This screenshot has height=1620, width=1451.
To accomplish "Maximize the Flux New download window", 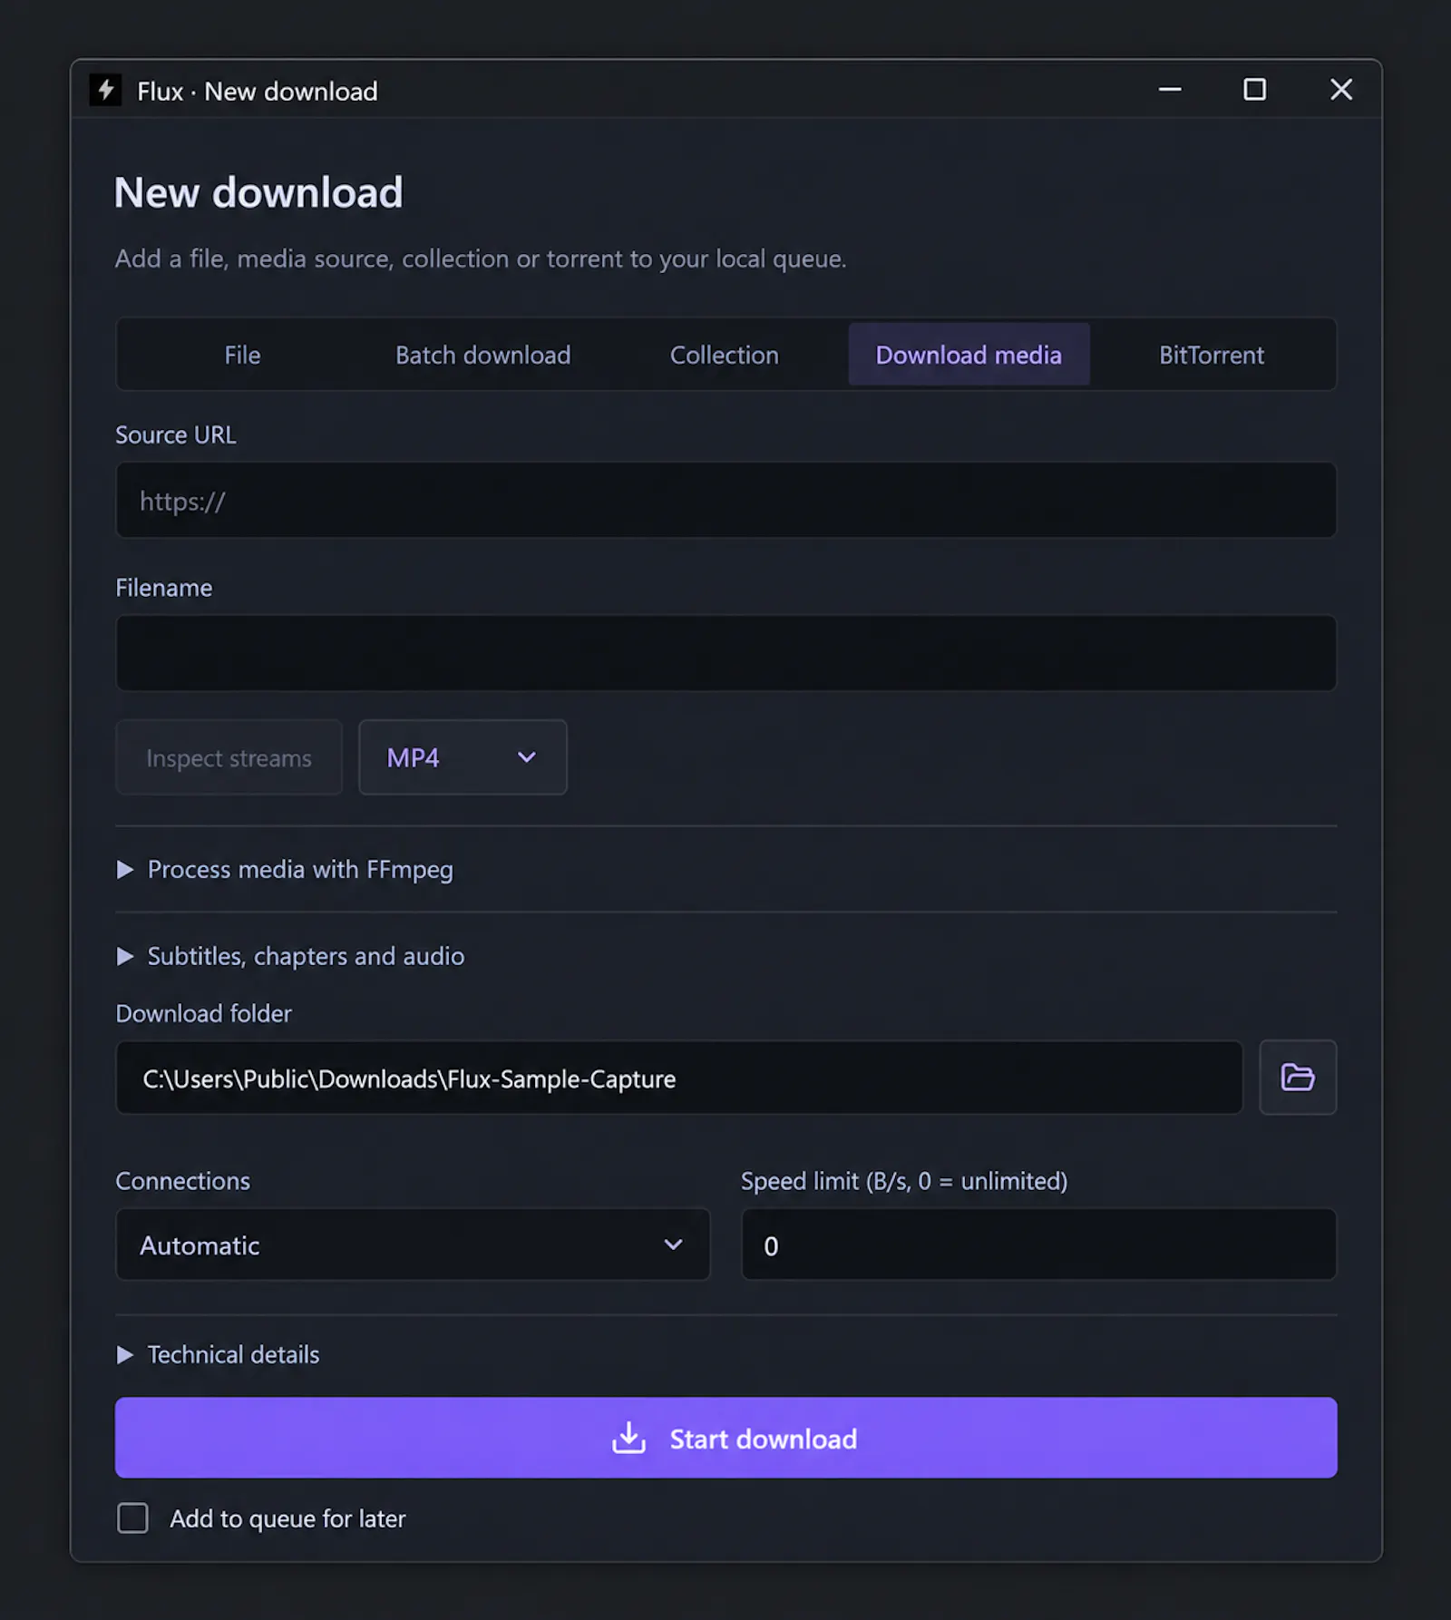I will 1254,90.
